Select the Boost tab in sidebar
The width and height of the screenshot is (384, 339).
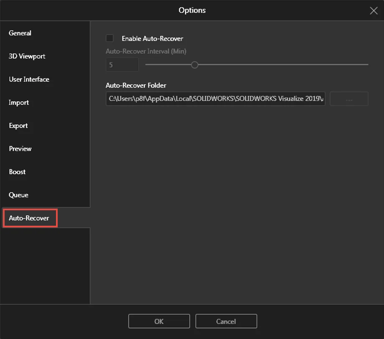click(17, 172)
